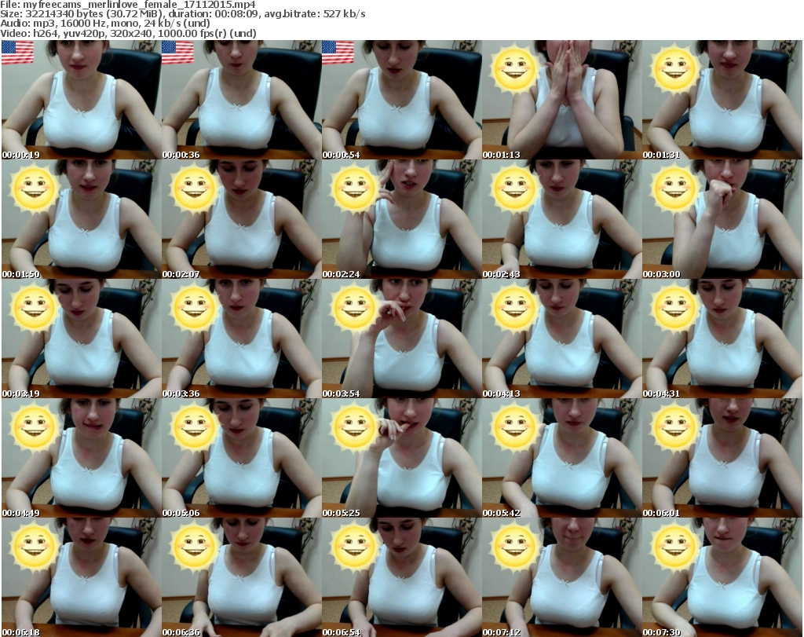Image resolution: width=804 pixels, height=637 pixels.
Task: Click the sun emoji in the 00:04:13 frame
Action: pyautogui.click(x=514, y=308)
